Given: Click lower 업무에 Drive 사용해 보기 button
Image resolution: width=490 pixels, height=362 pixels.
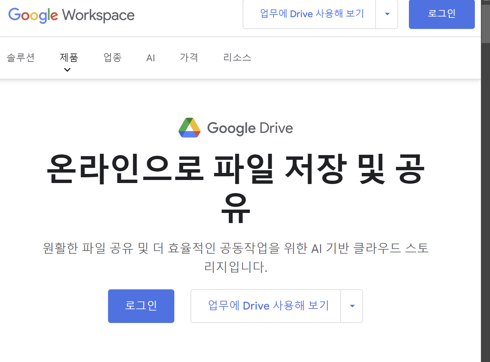Looking at the screenshot, I should [x=266, y=306].
